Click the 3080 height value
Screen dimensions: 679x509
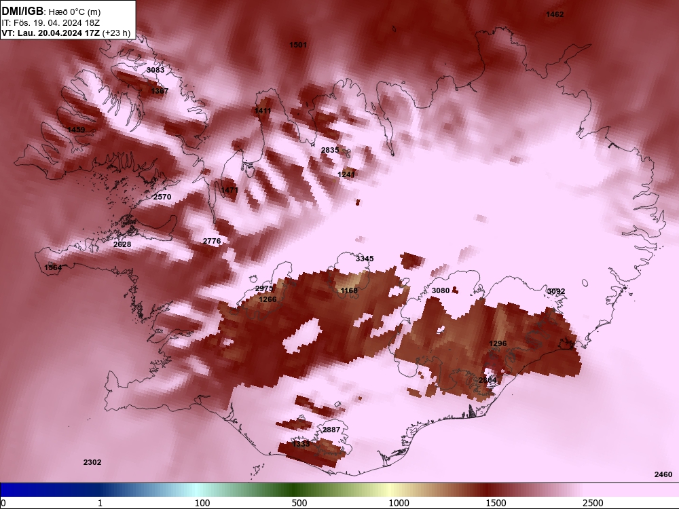coord(441,290)
